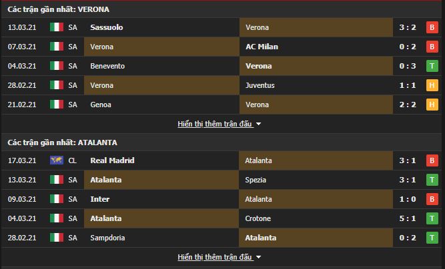The width and height of the screenshot is (445, 269).
Task: Click the red B badge for Sassuolo vs Verona
Action: point(432,27)
